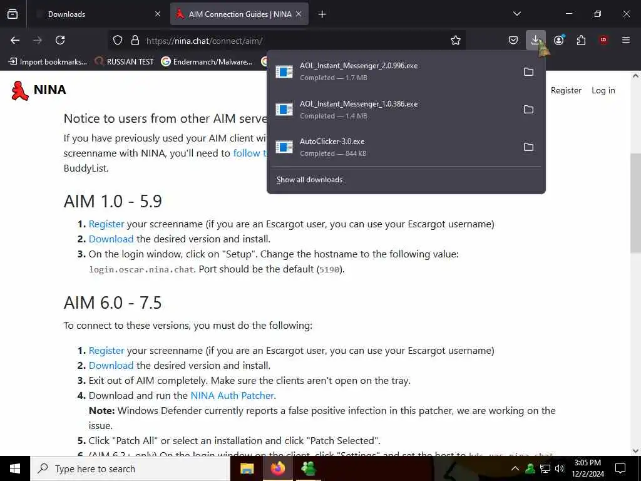Screen dimensions: 641x481
Task: Open the NINA Auth Patcher link
Action: coord(232,396)
